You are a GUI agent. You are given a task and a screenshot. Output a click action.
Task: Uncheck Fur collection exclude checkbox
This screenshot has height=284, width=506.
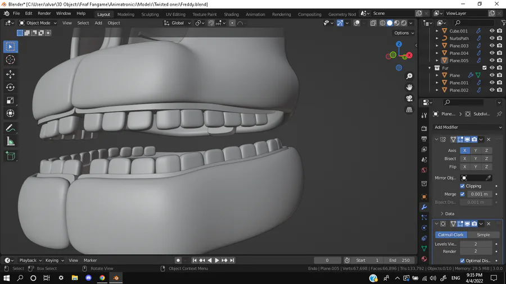485,68
